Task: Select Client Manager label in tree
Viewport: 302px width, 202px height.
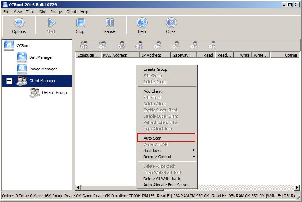Action: [x=42, y=81]
